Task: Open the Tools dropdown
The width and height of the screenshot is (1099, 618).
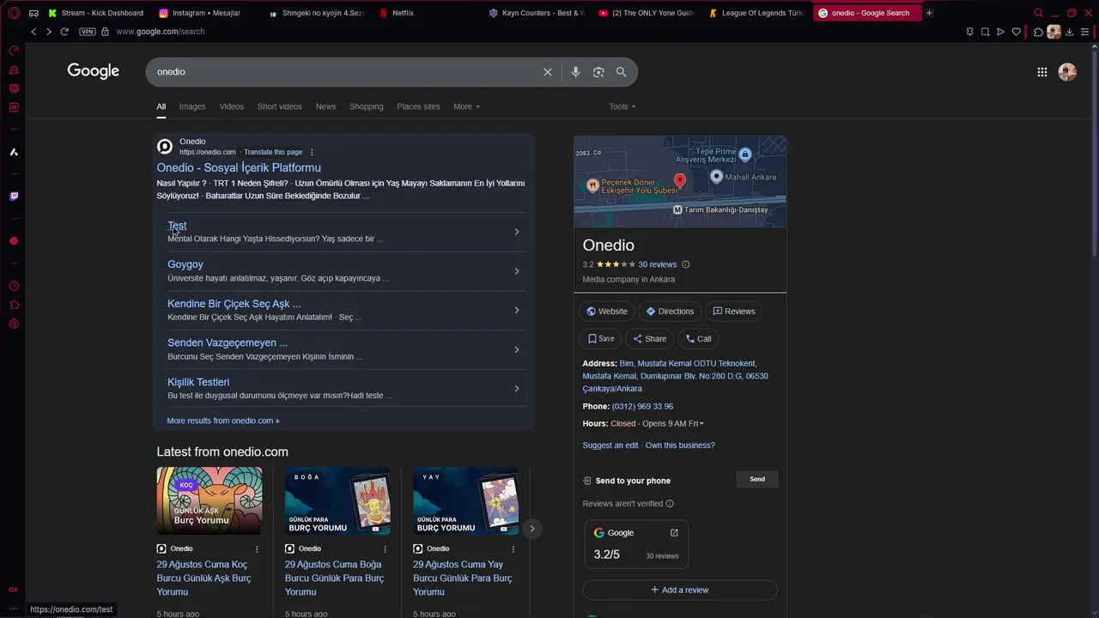Action: coord(622,106)
